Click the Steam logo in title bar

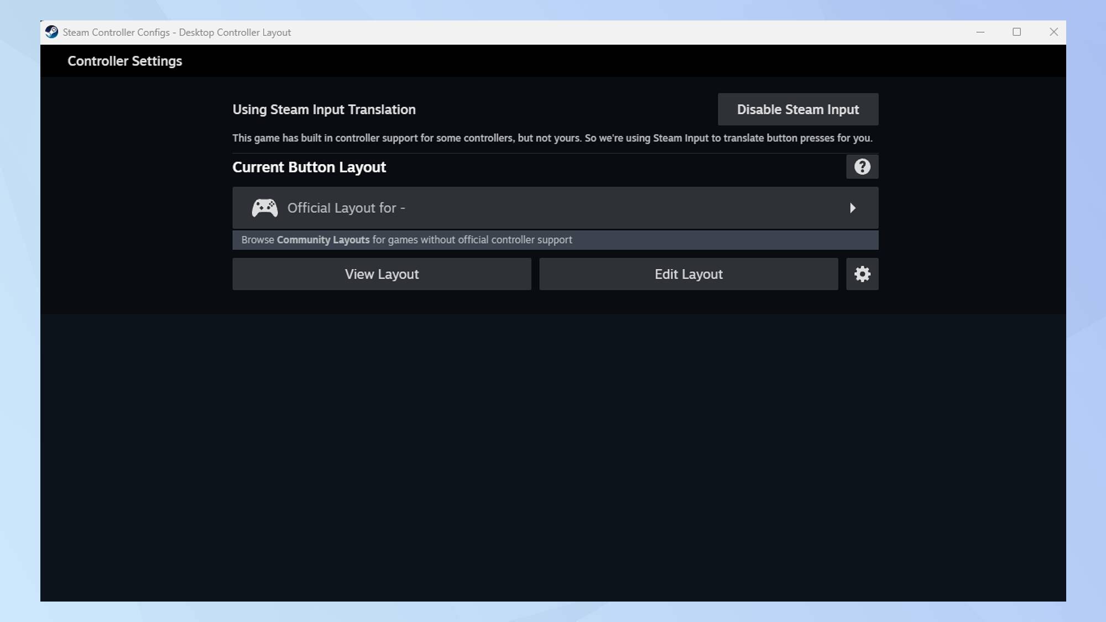(51, 32)
